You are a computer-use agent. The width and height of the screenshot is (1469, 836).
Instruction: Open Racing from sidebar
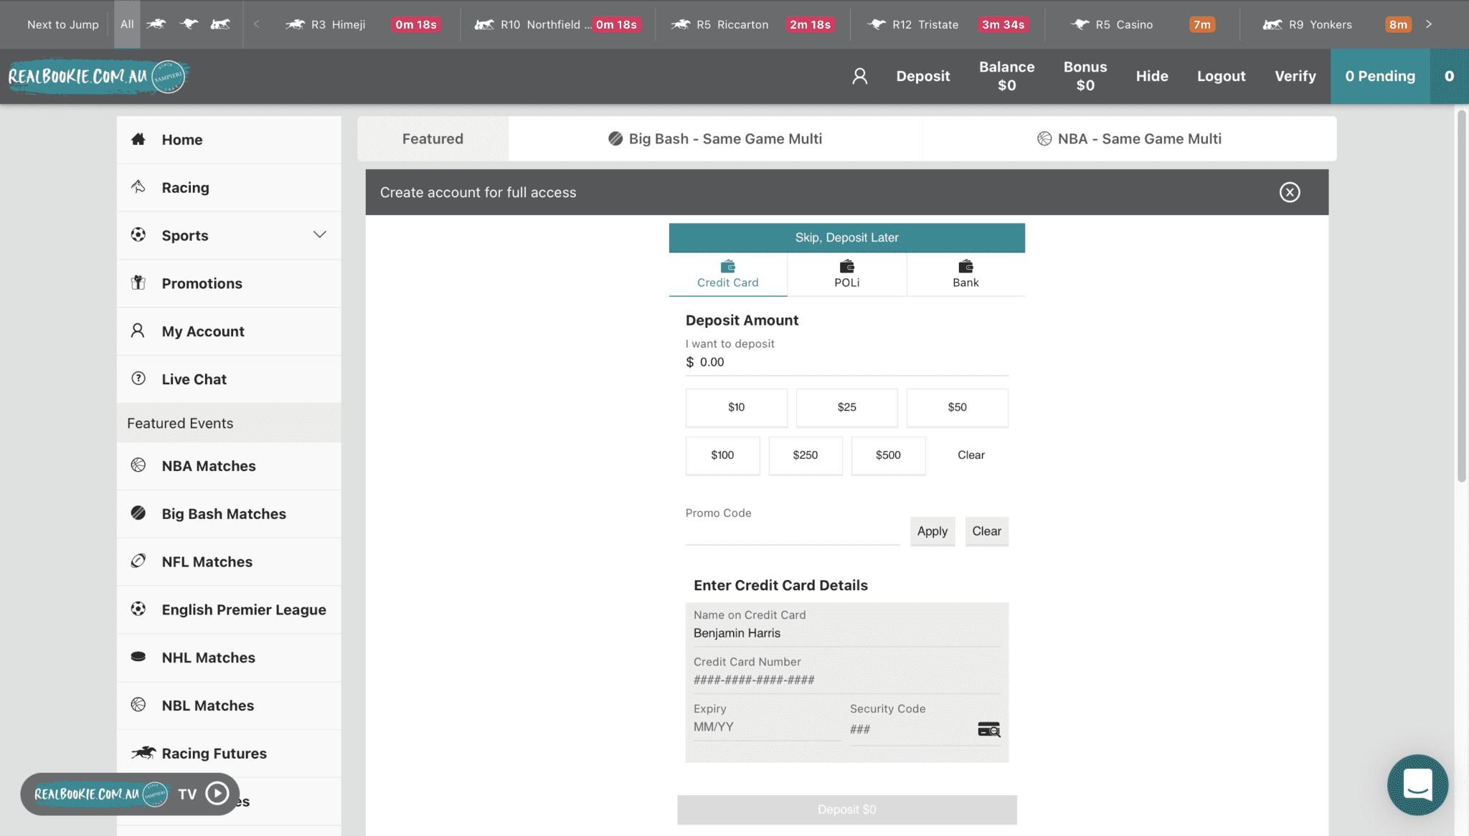point(229,188)
